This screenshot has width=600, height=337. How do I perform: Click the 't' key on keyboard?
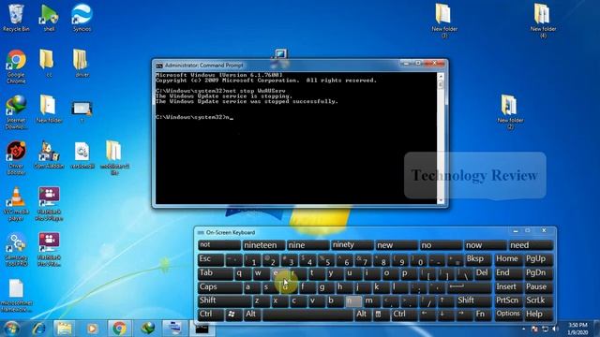tap(316, 273)
